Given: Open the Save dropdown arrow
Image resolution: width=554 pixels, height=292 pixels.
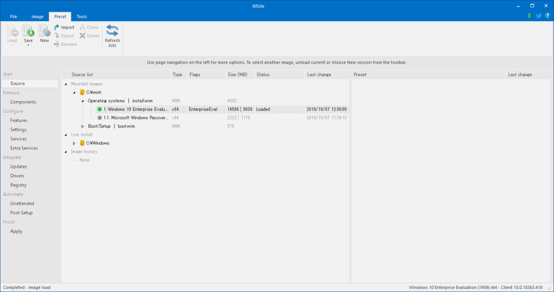Looking at the screenshot, I should 28,45.
